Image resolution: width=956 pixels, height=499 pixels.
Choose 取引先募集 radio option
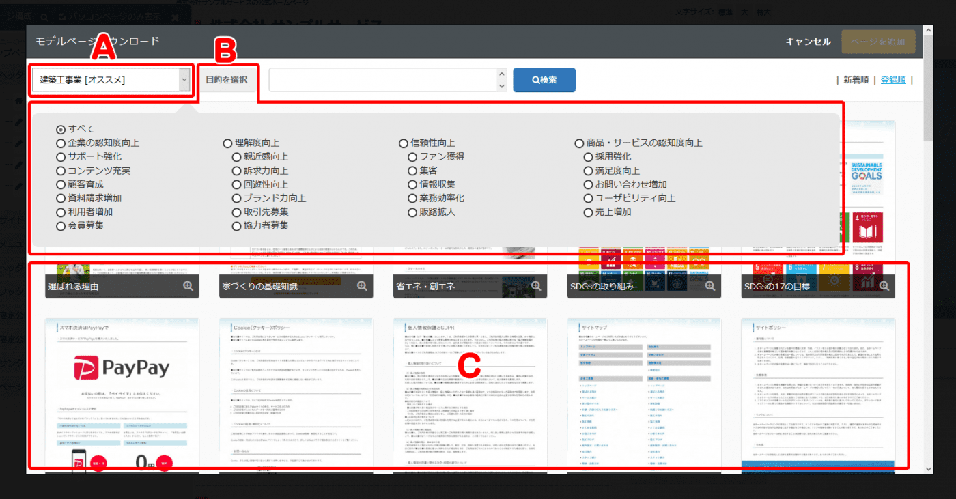(238, 212)
